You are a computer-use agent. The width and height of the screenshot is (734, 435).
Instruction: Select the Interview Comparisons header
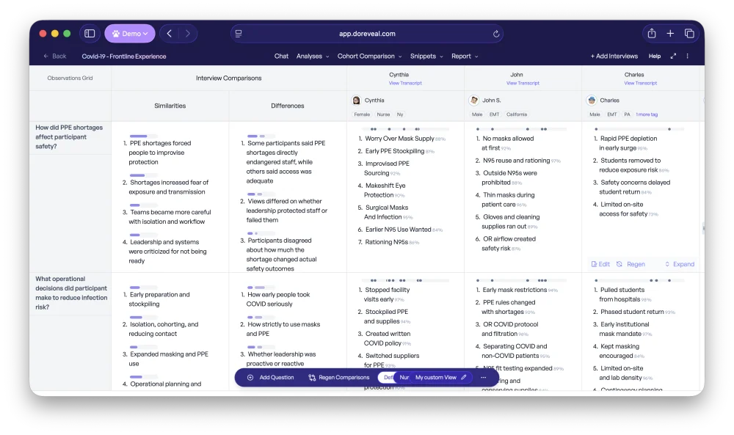click(x=228, y=78)
